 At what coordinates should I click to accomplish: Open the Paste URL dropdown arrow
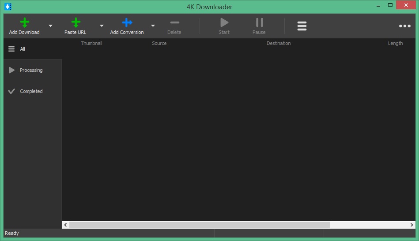point(102,26)
